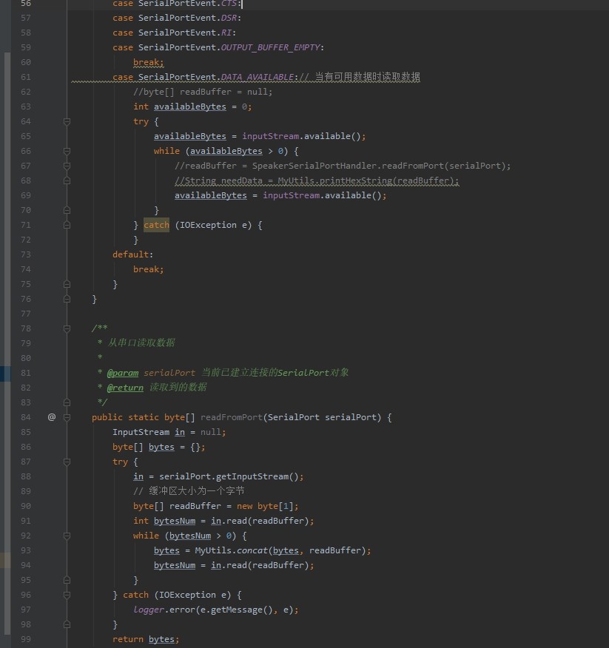
Task: Collapse the catch block at line 96
Action: [x=67, y=595]
